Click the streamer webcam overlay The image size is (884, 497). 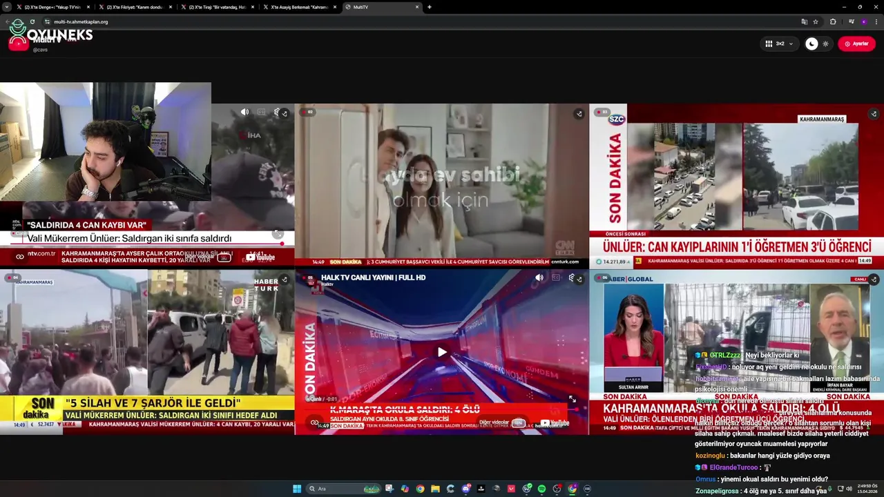(x=106, y=142)
